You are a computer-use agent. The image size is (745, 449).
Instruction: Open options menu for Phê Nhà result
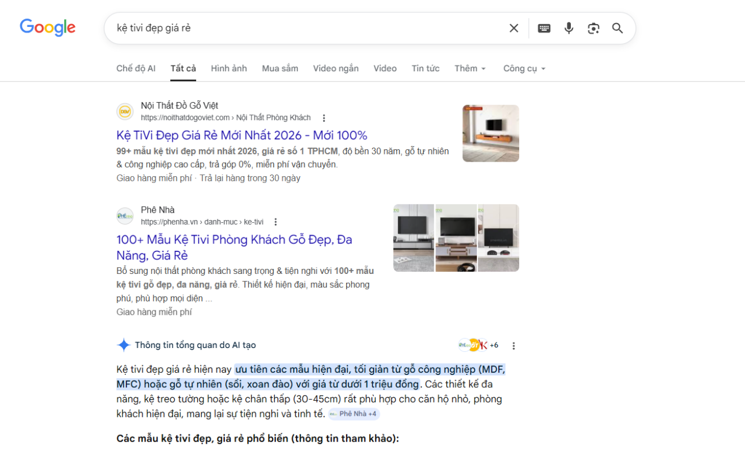[275, 222]
